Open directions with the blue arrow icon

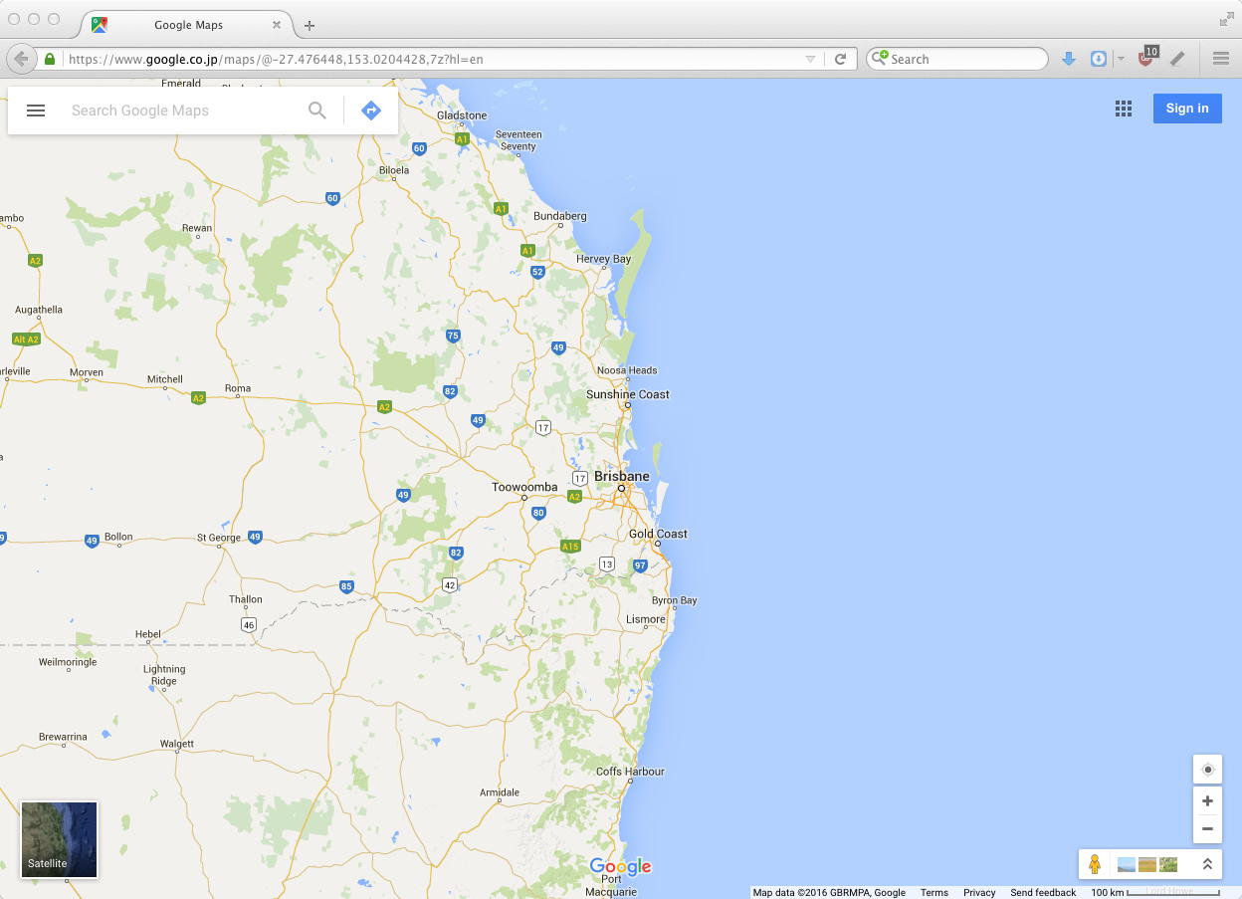[x=371, y=111]
